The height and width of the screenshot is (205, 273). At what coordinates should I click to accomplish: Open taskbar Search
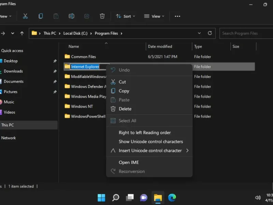coord(116,198)
